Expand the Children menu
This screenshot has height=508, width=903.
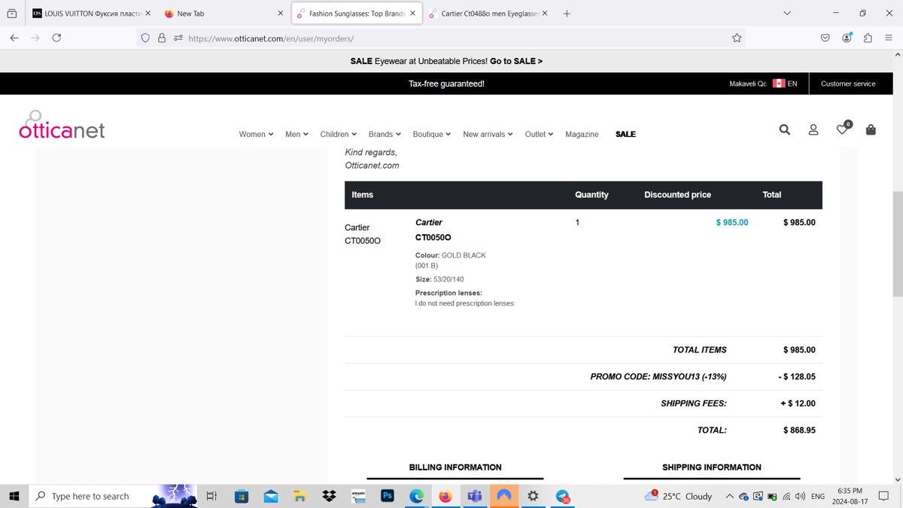(339, 134)
